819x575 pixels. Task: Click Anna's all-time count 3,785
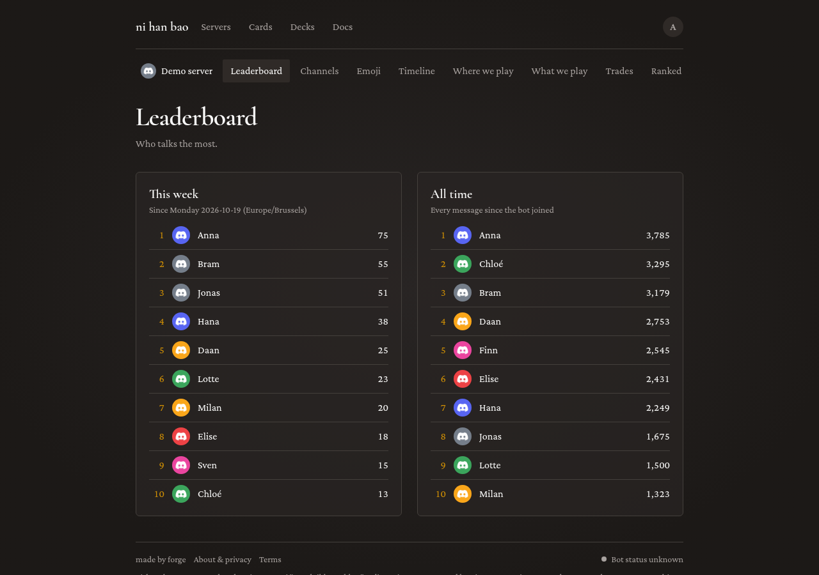658,235
